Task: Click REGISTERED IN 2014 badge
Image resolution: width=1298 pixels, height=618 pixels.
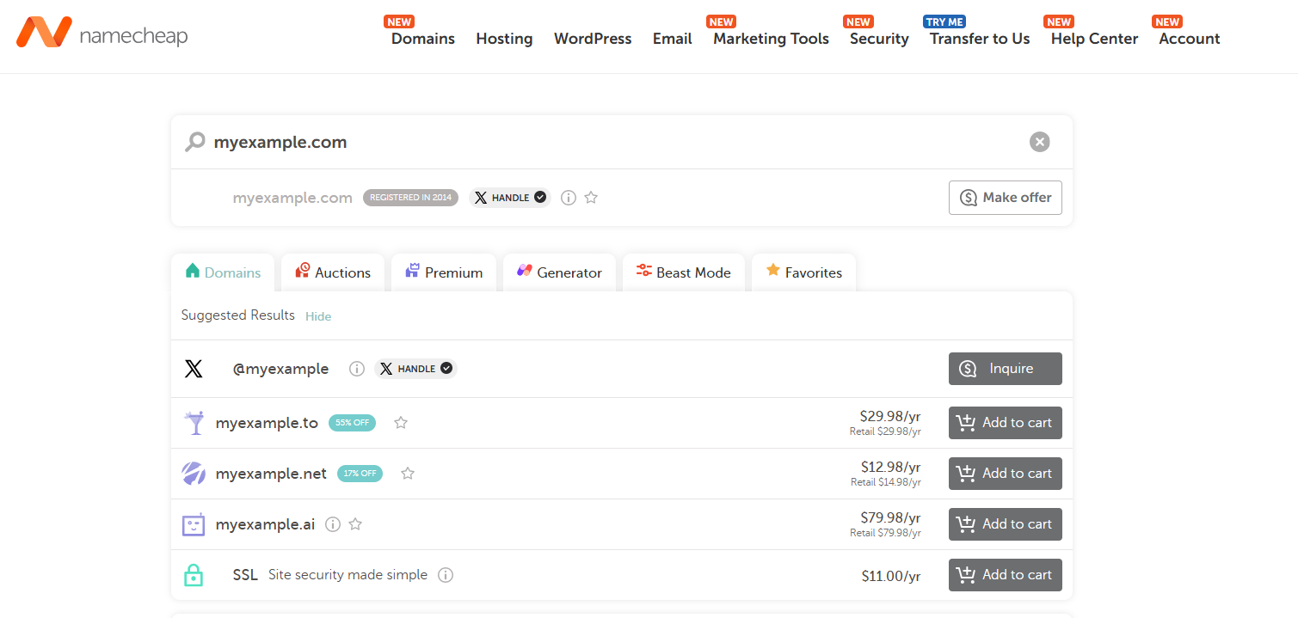Action: tap(410, 198)
